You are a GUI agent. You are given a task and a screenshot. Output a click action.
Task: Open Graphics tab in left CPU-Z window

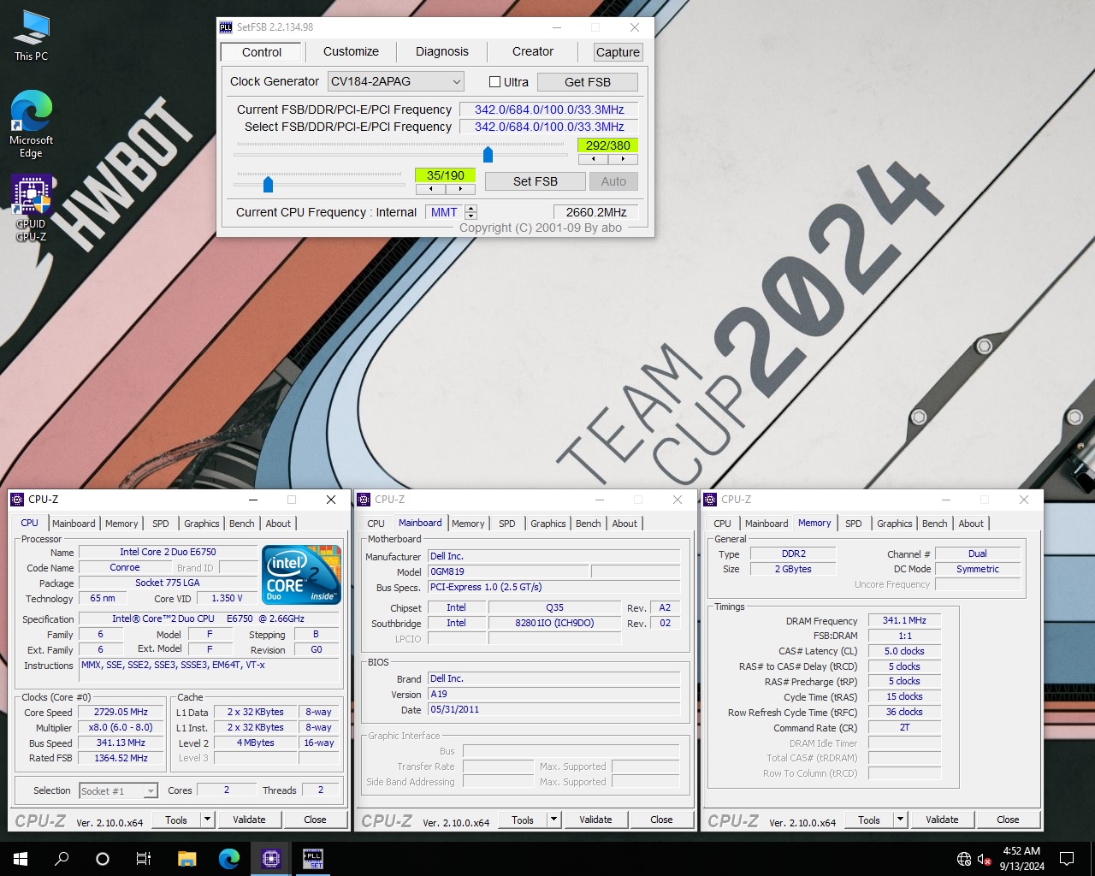pos(202,524)
